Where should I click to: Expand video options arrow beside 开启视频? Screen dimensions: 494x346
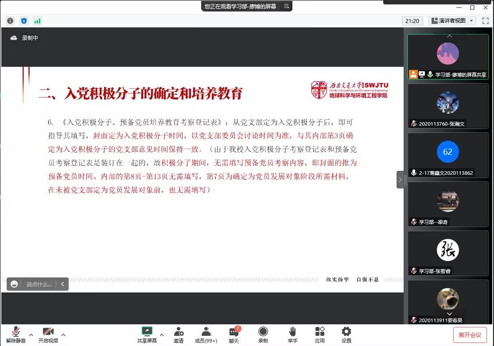tap(63, 334)
